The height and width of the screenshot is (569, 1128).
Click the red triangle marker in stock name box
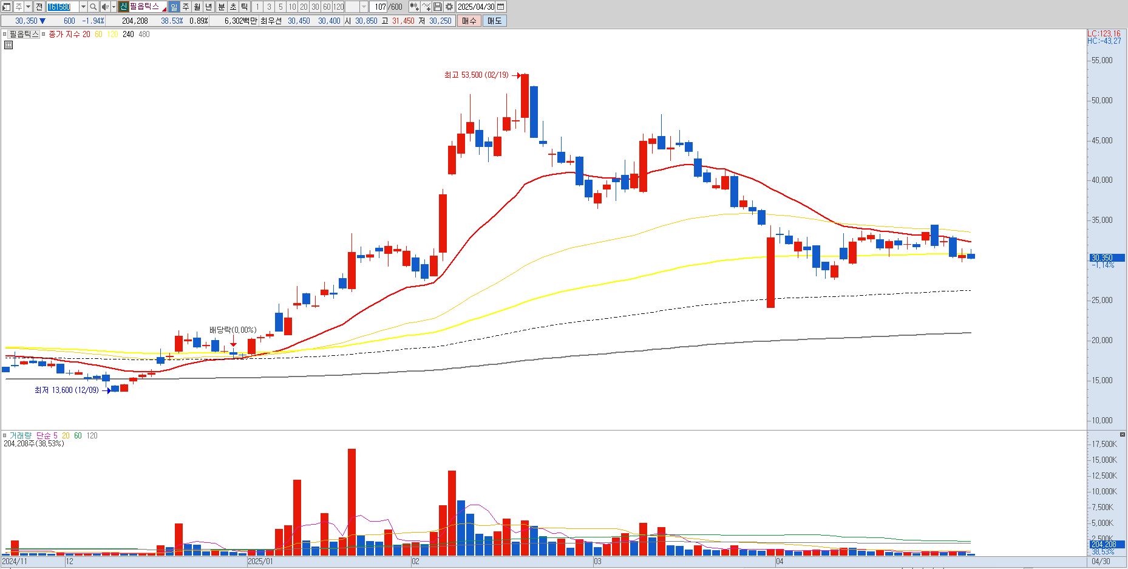164,9
